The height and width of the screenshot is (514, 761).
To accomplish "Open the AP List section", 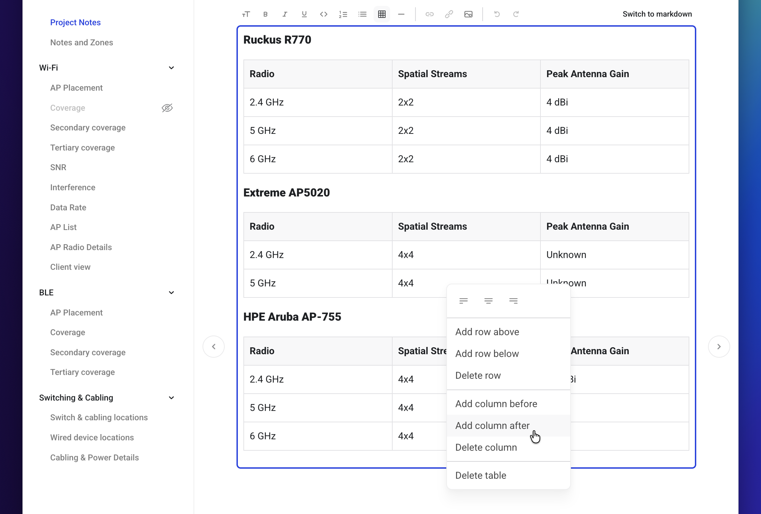I will [63, 227].
